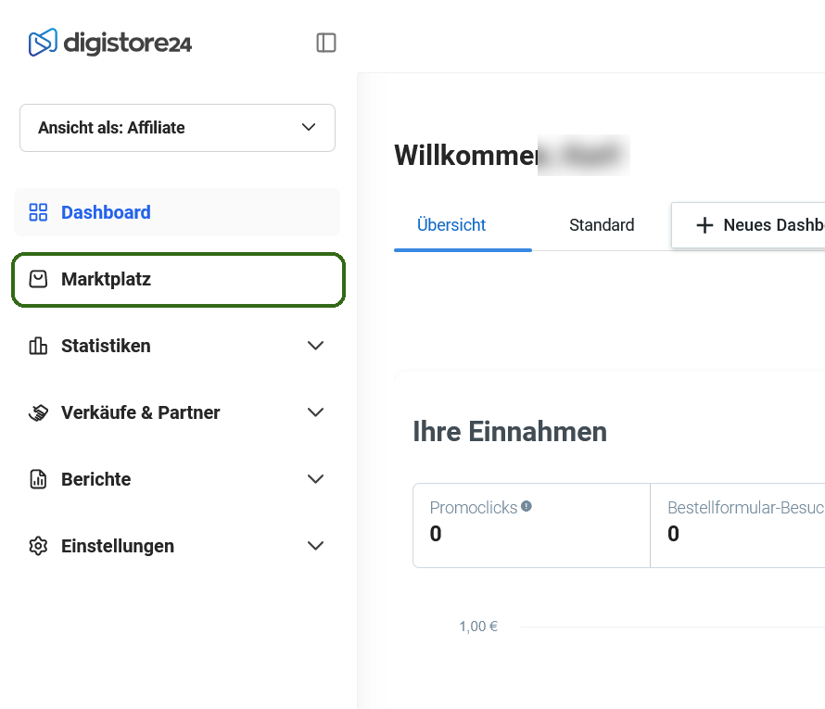
Task: Expand the Statistiken chevron
Action: point(316,346)
